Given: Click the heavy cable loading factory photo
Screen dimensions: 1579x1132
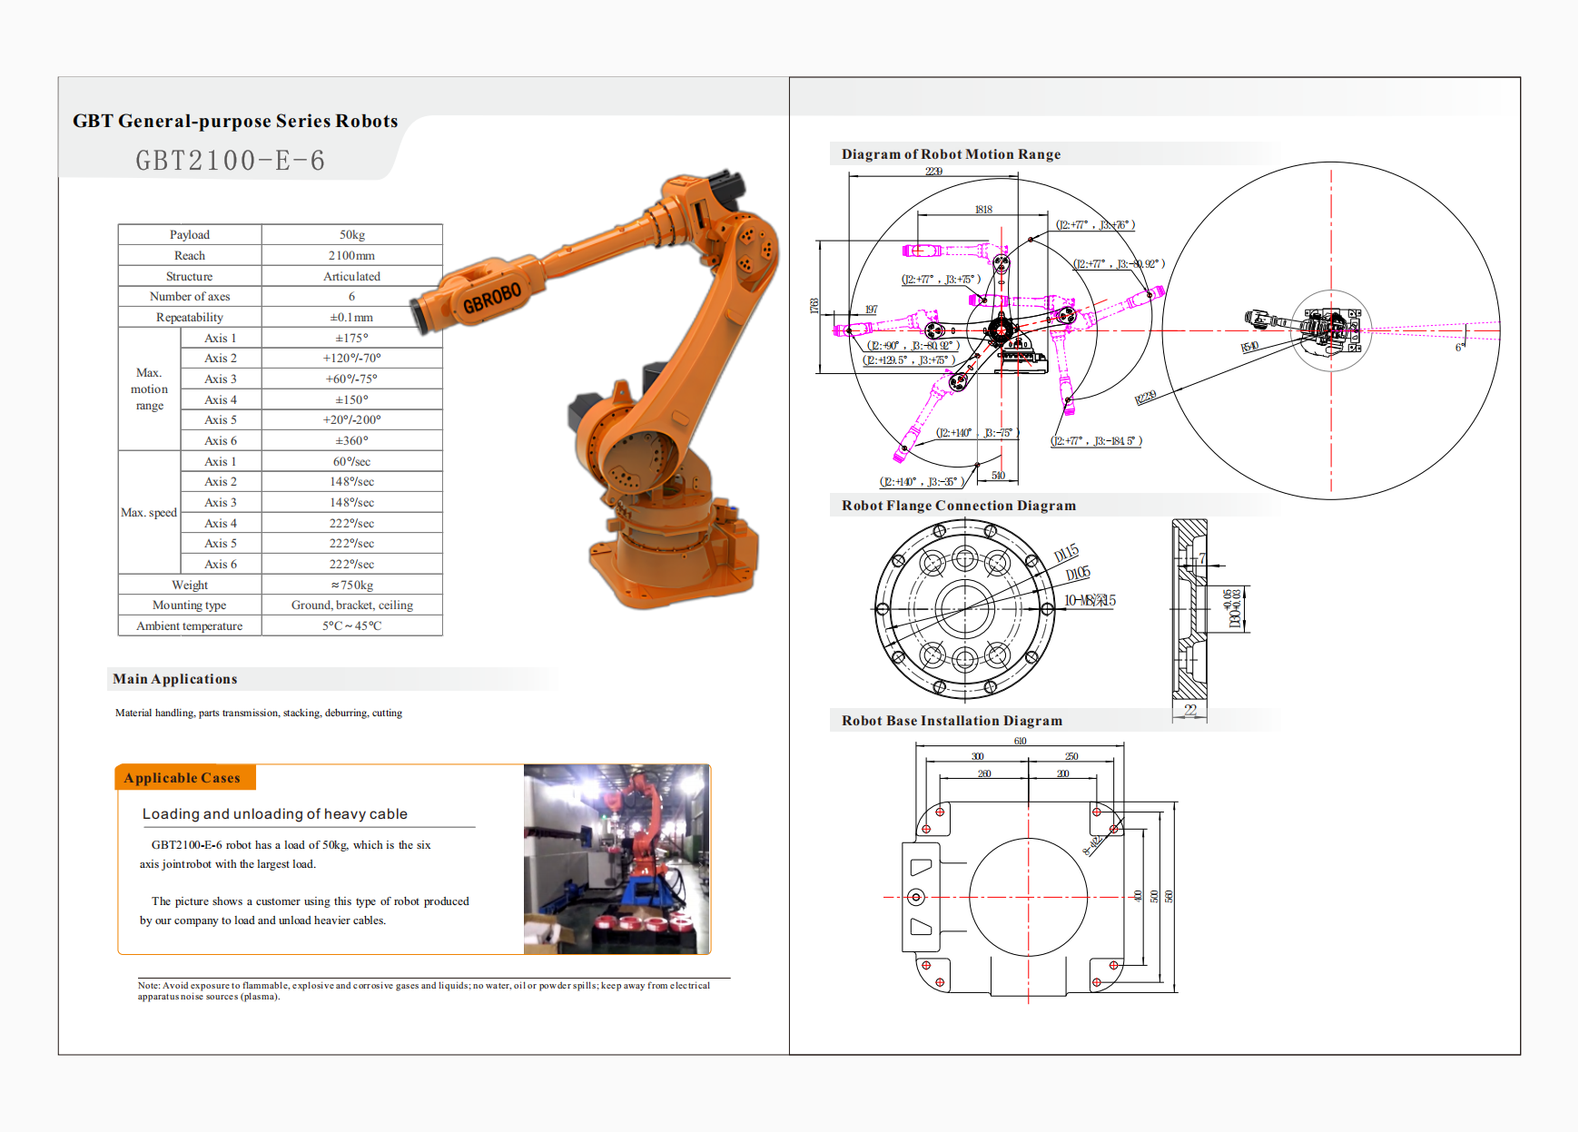Looking at the screenshot, I should (617, 859).
